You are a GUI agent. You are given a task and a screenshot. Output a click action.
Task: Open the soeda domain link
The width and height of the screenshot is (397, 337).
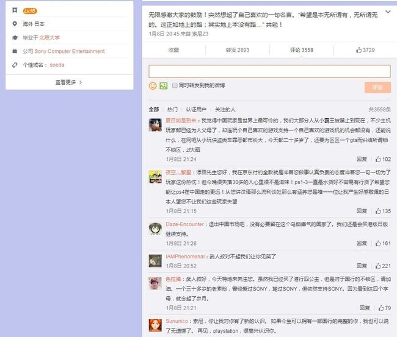57,65
